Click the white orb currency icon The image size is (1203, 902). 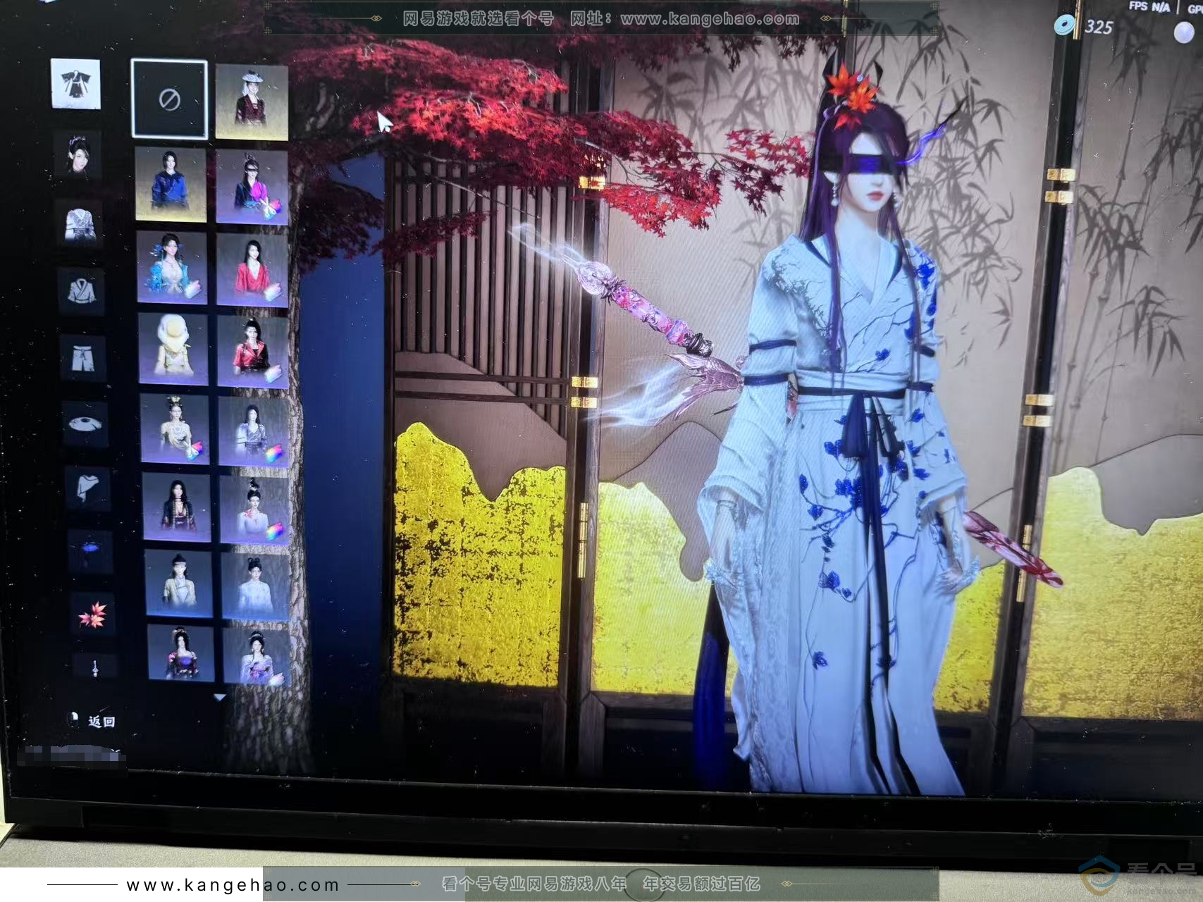pos(1183,32)
